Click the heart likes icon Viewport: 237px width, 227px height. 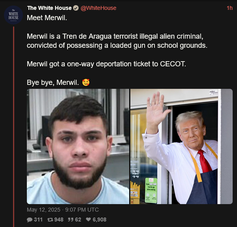tap(88, 219)
